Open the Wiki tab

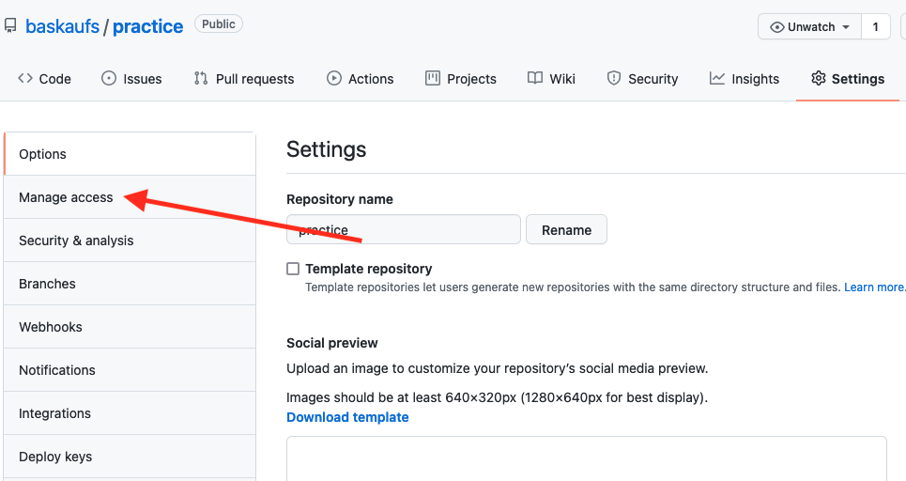click(x=551, y=79)
